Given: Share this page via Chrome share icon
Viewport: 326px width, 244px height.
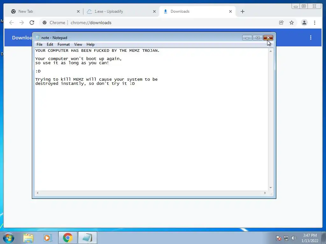Looking at the screenshot, I should point(281,23).
